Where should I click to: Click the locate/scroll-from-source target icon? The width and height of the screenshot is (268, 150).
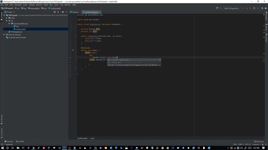pos(54,12)
